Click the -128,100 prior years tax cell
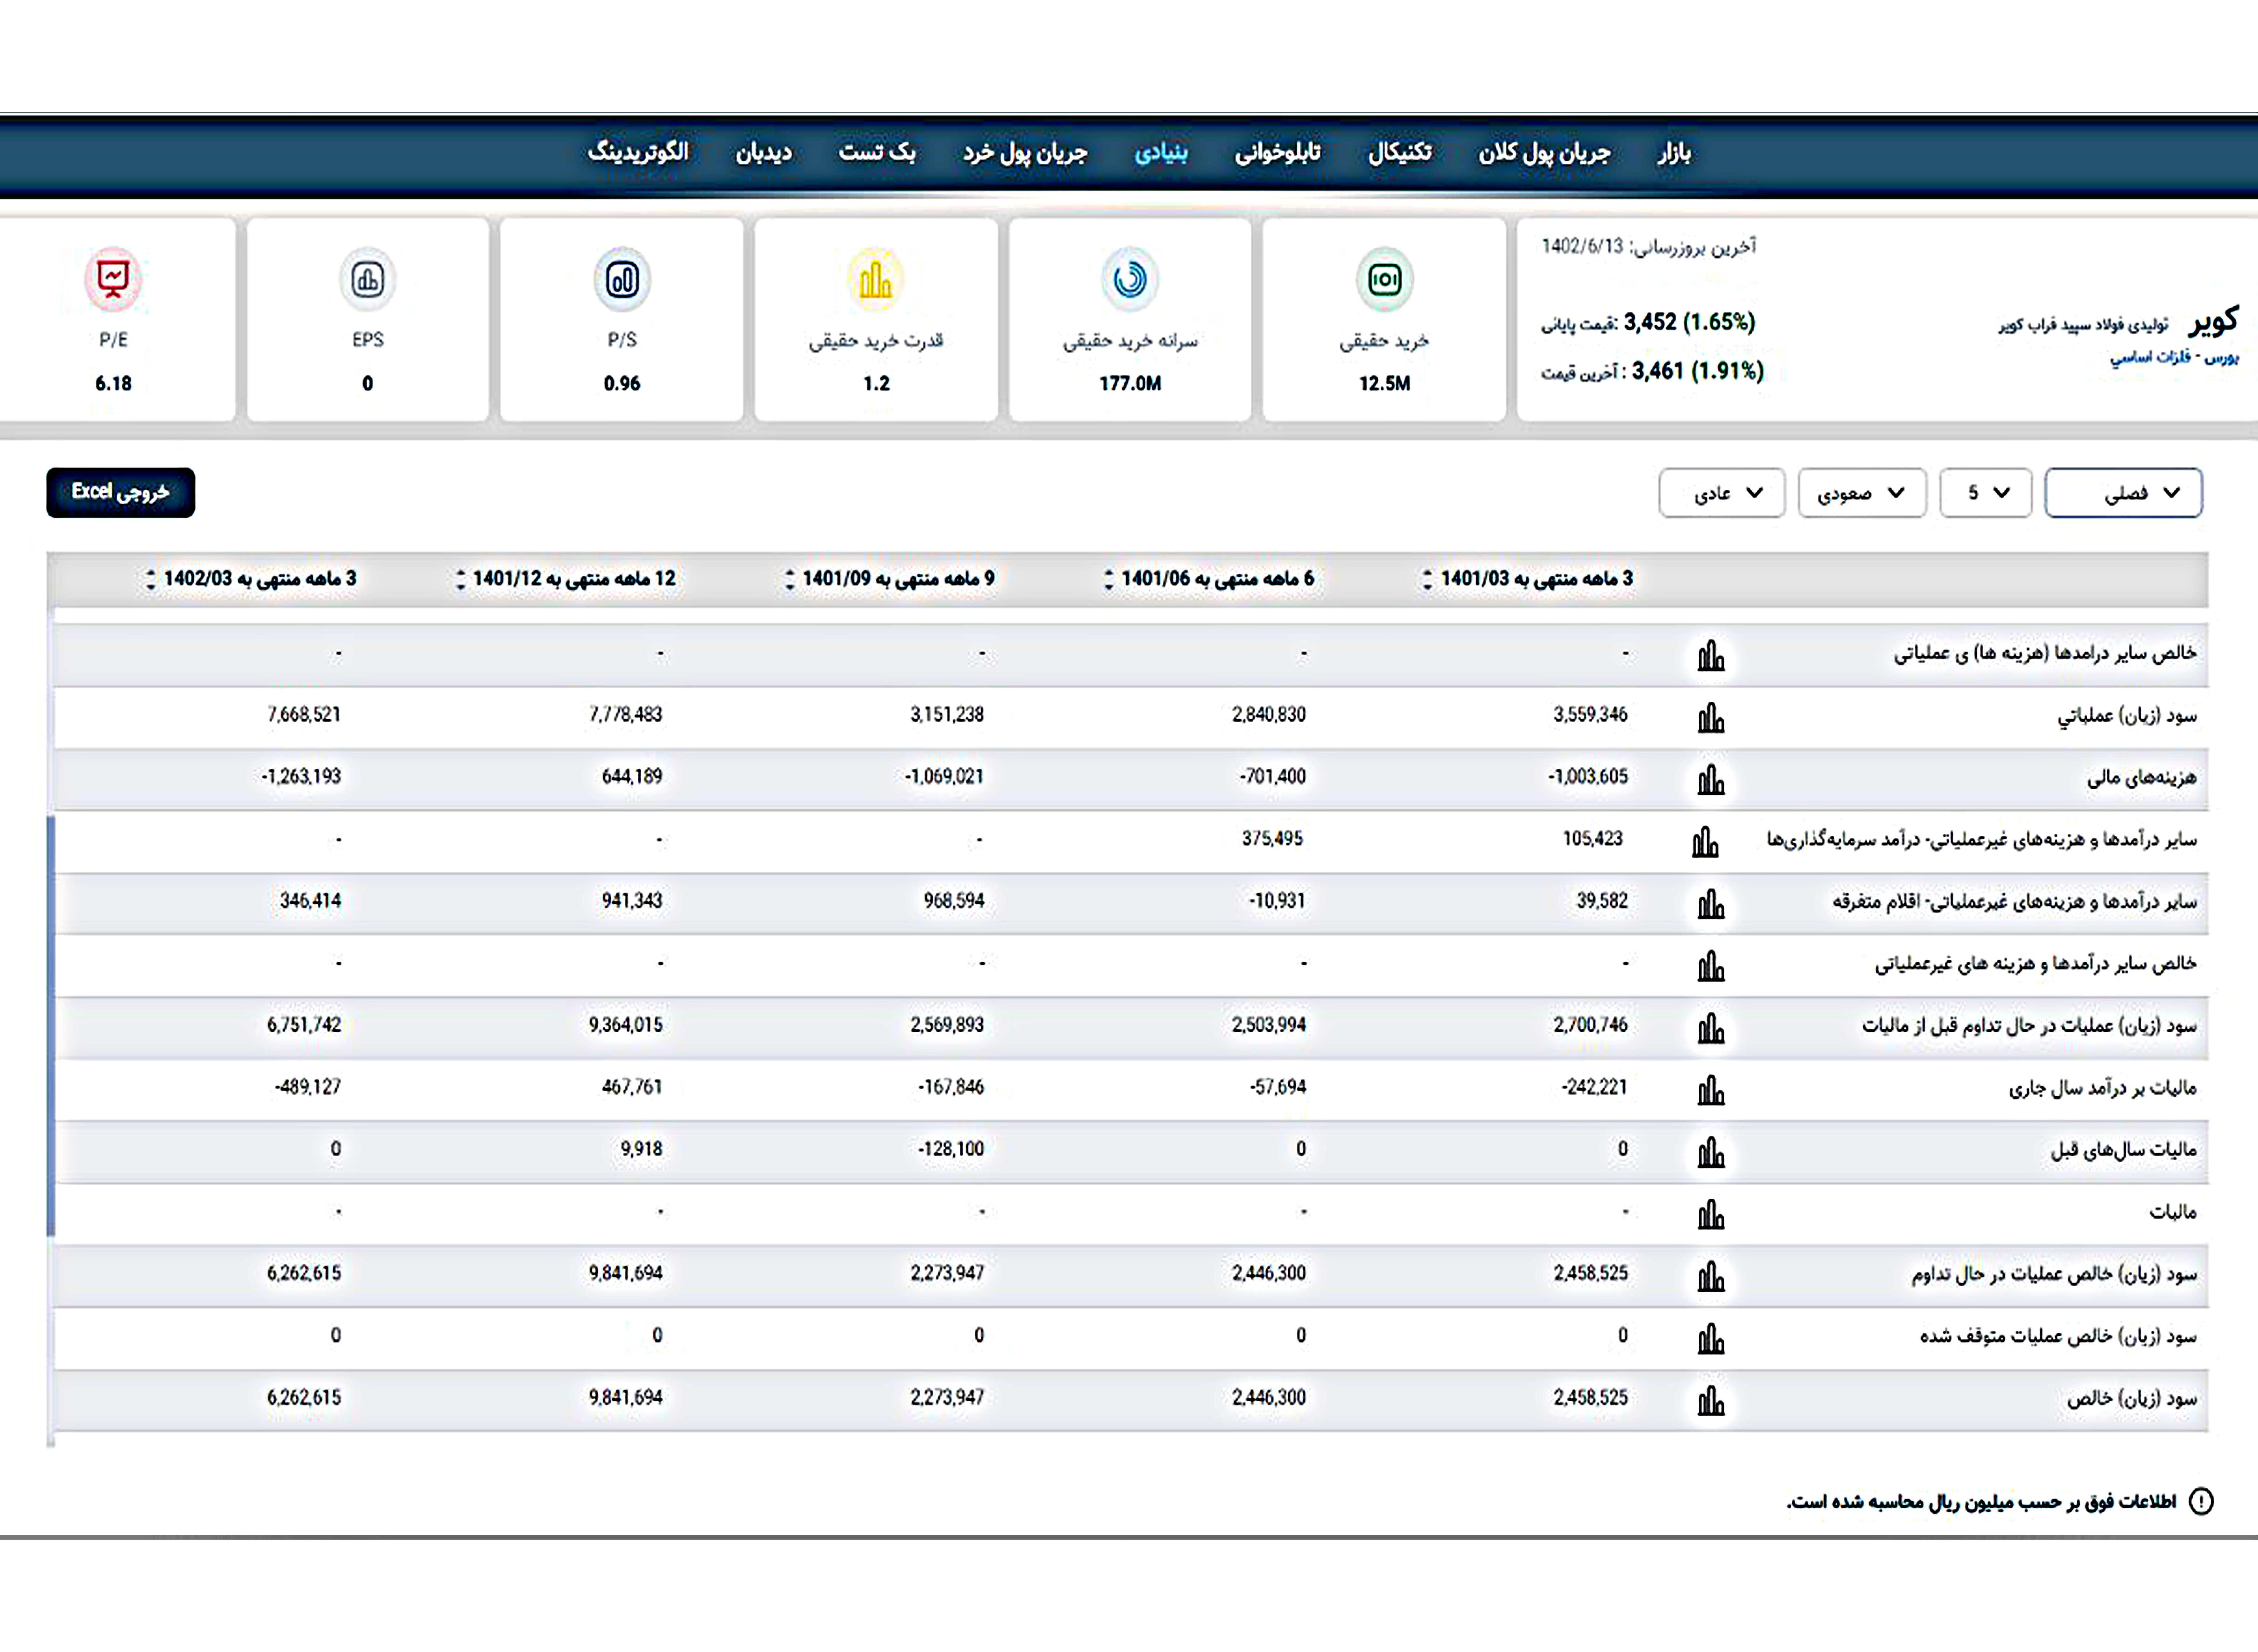Image resolution: width=2258 pixels, height=1652 pixels. pos(950,1149)
